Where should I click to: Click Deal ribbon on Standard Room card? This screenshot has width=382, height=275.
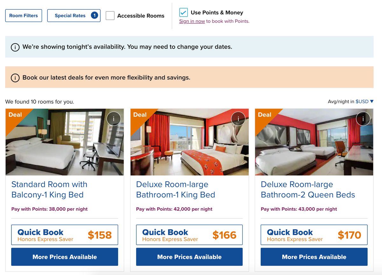pyautogui.click(x=15, y=115)
